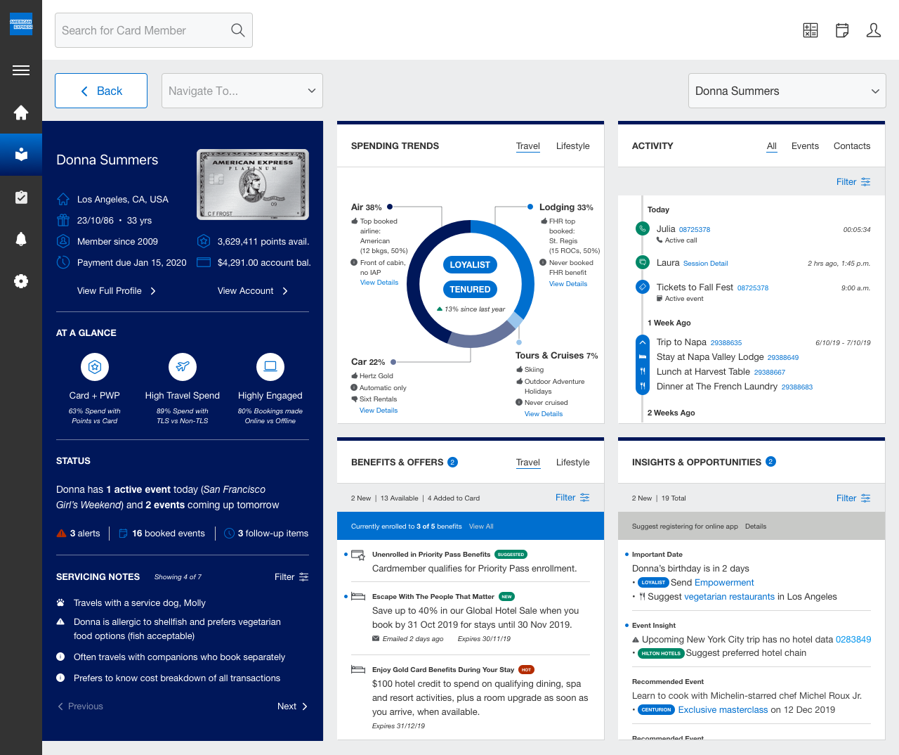This screenshot has width=899, height=755.
Task: Go to Home in the sidebar
Action: [x=21, y=112]
